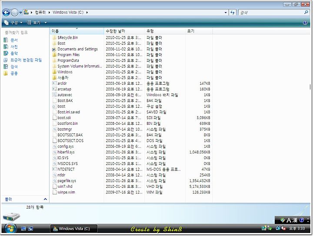Screen dimensions: 313x236
Task: Expand the 폴더 folders pane chevron
Action: point(45,199)
